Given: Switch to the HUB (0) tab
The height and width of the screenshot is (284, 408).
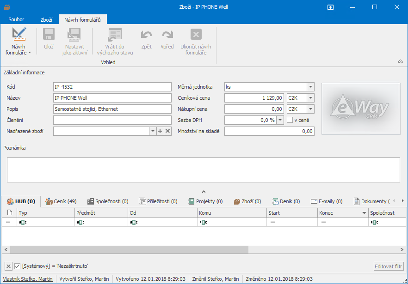Looking at the screenshot, I should tap(21, 201).
